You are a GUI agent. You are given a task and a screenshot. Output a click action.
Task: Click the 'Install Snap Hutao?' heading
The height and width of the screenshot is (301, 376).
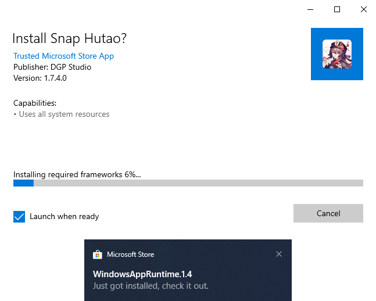click(69, 39)
